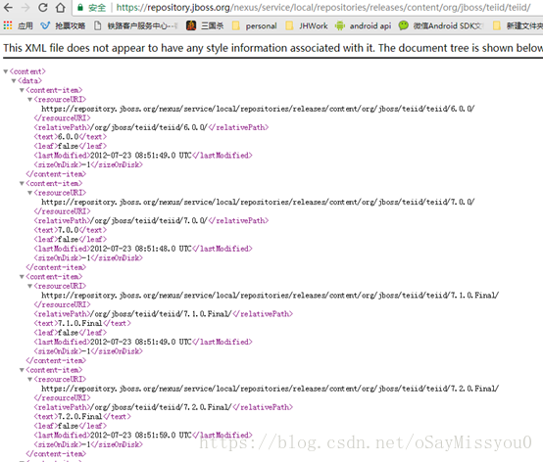Screen dimensions: 543x462
Task: Click the relativePath value ending 7.2.0.Final/
Action: [161, 408]
